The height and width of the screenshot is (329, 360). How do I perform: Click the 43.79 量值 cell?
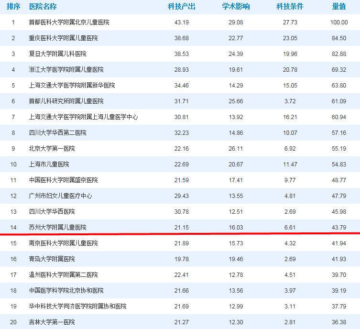(339, 227)
